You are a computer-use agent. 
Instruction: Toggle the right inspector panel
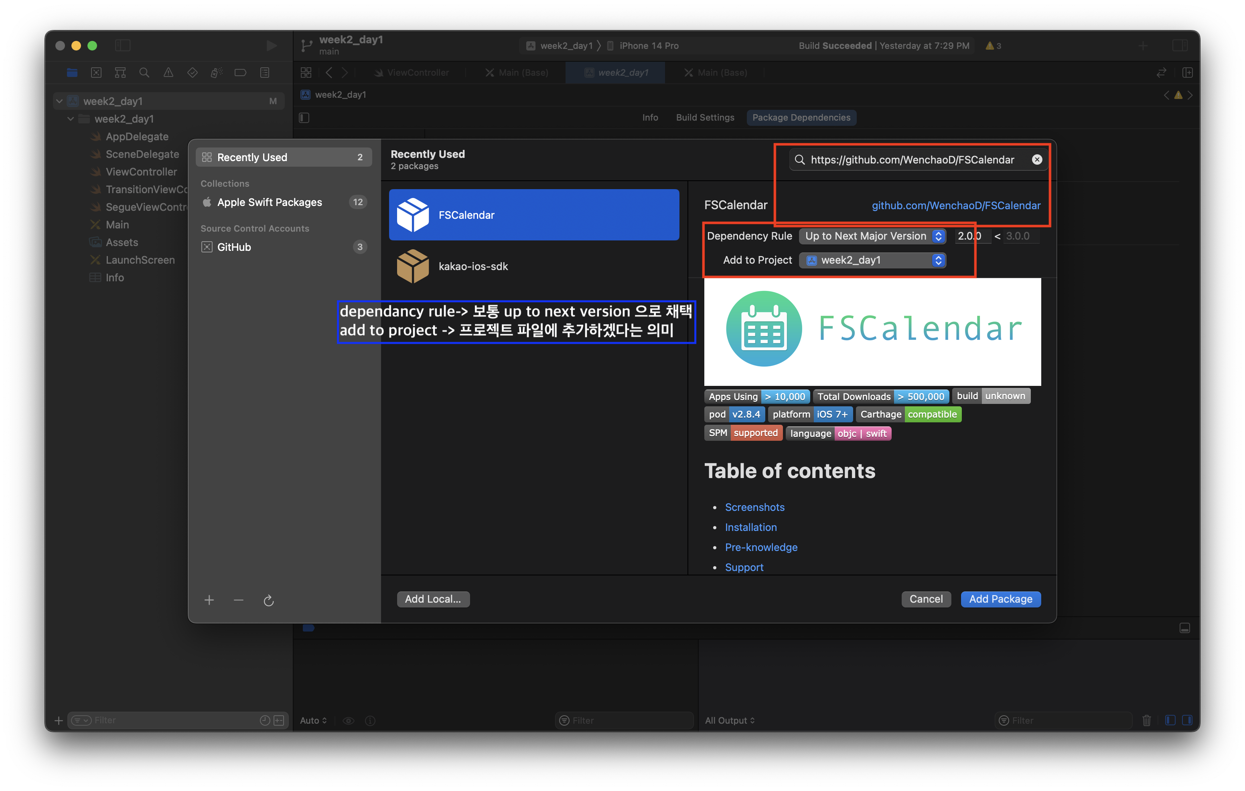point(1180,46)
